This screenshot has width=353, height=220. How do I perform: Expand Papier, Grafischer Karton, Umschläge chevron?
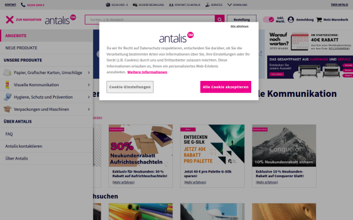[x=89, y=73]
